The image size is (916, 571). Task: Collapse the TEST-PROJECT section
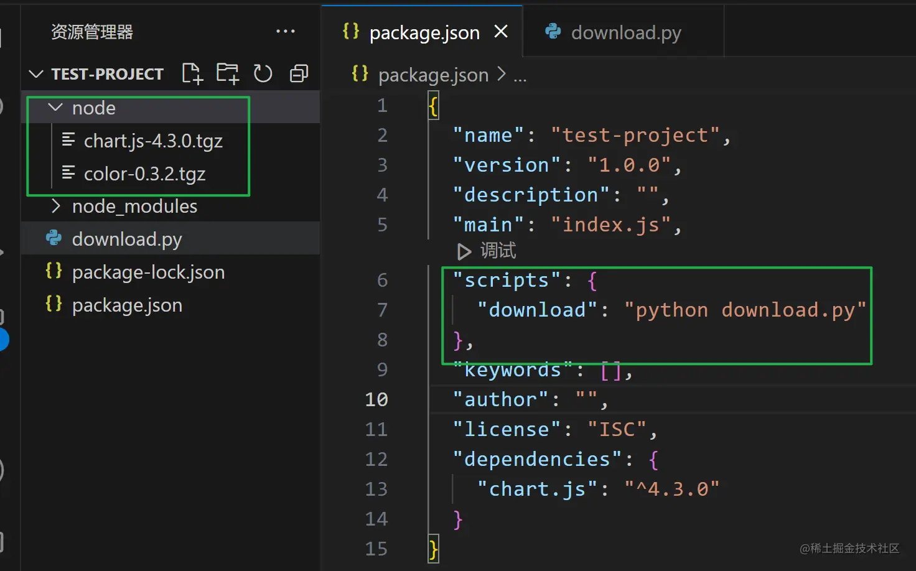point(36,73)
